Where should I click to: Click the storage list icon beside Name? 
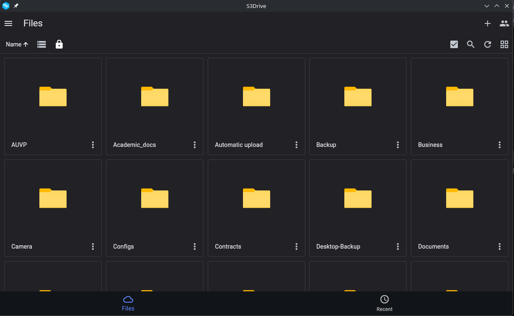(41, 44)
